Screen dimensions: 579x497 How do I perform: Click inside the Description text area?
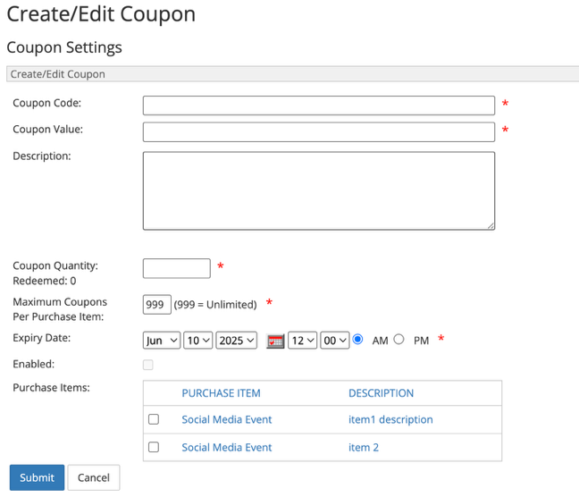(319, 190)
